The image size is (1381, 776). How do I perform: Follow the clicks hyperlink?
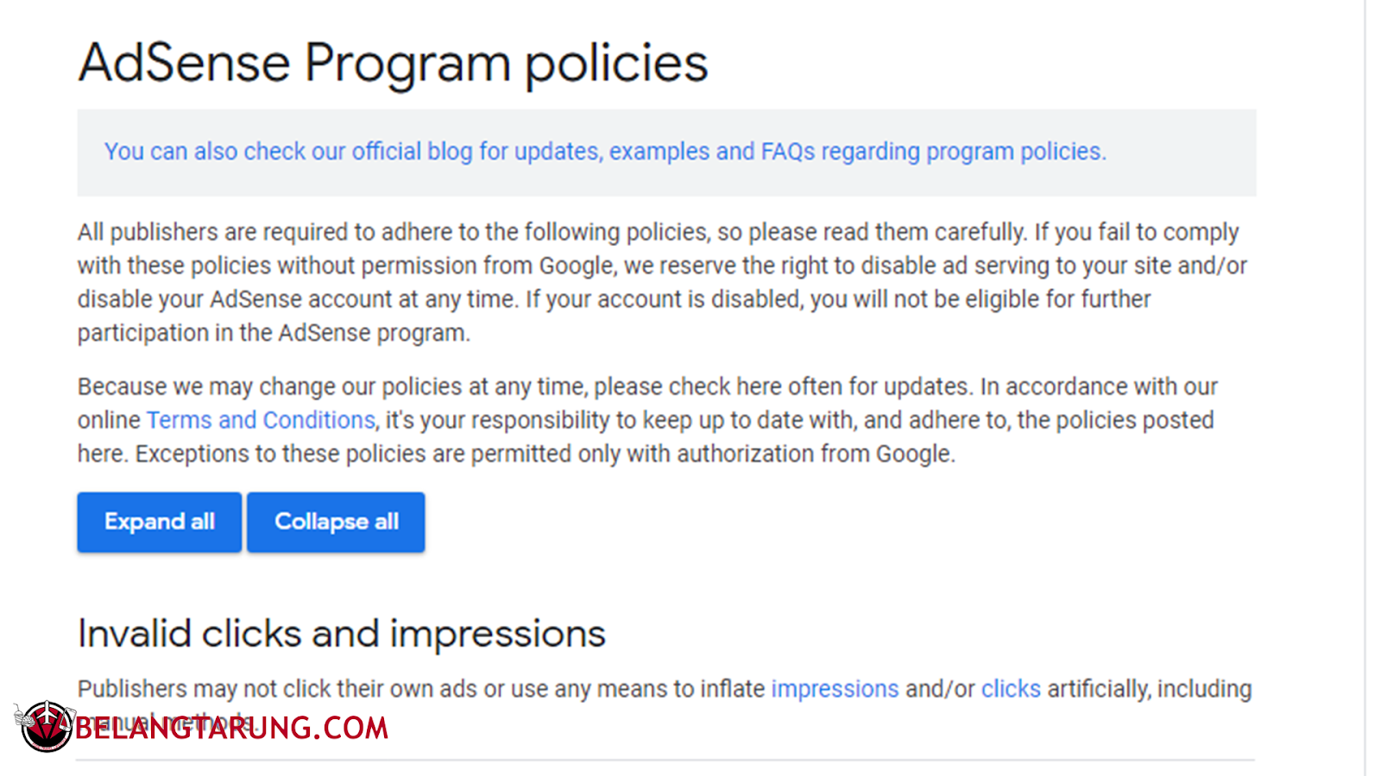click(1010, 689)
